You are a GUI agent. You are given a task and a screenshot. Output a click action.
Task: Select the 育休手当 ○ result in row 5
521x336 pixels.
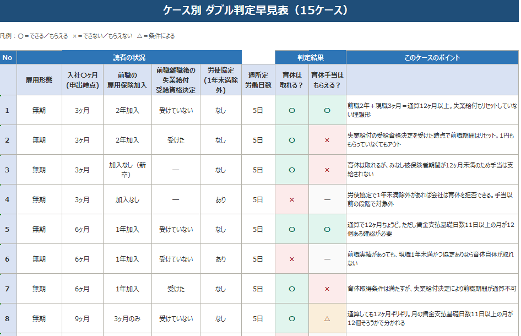[327, 229]
